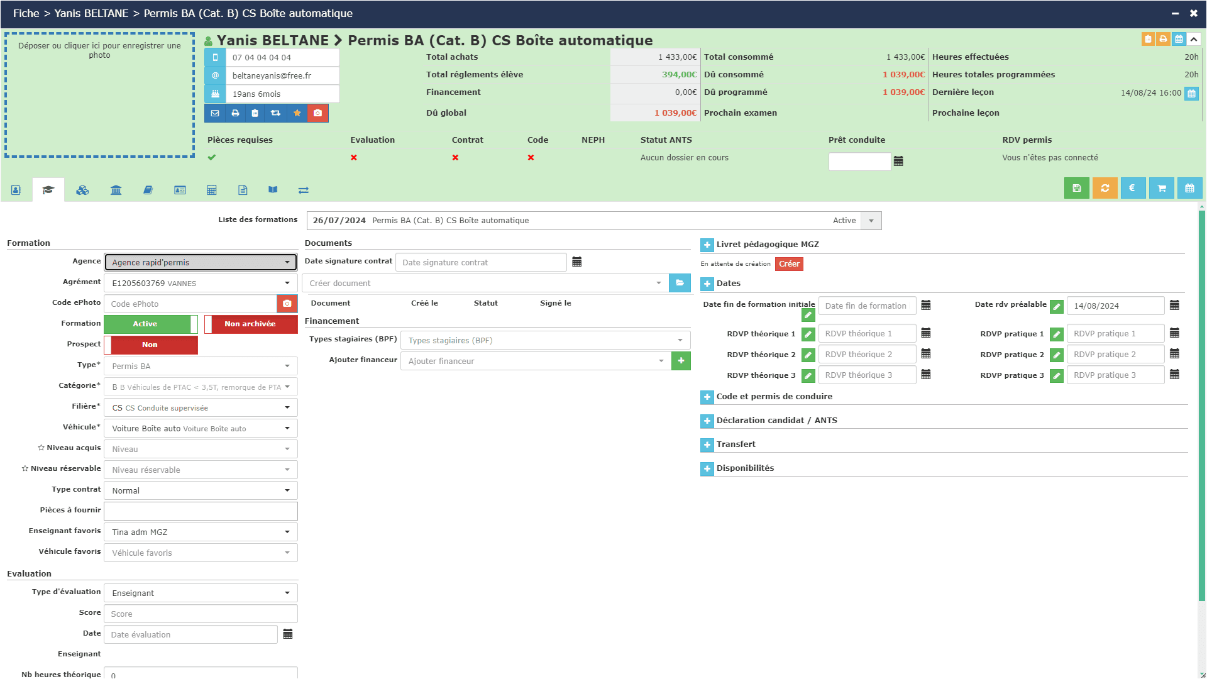
Task: Click the euro payment icon
Action: 1133,188
